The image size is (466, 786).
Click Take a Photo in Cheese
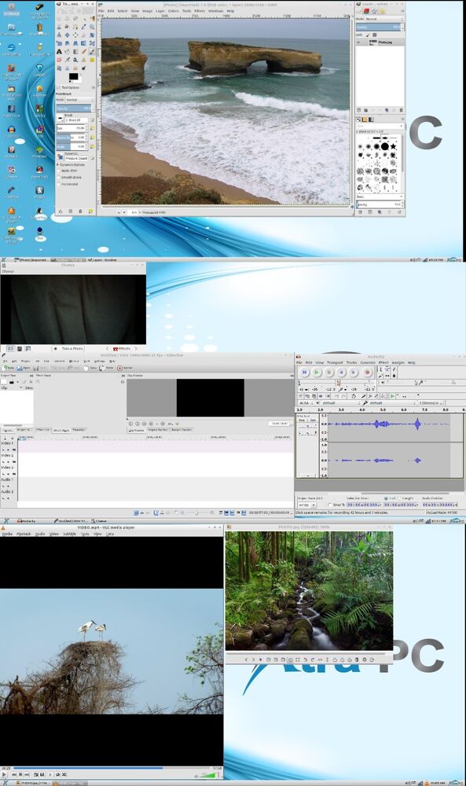68,348
